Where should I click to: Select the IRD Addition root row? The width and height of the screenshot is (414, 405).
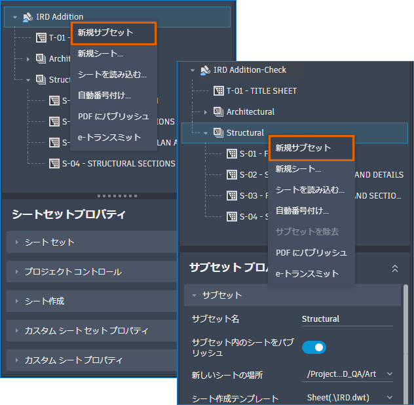click(x=117, y=17)
